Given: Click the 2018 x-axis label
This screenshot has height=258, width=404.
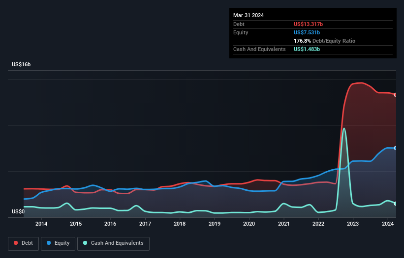Looking at the screenshot, I should pyautogui.click(x=180, y=224).
